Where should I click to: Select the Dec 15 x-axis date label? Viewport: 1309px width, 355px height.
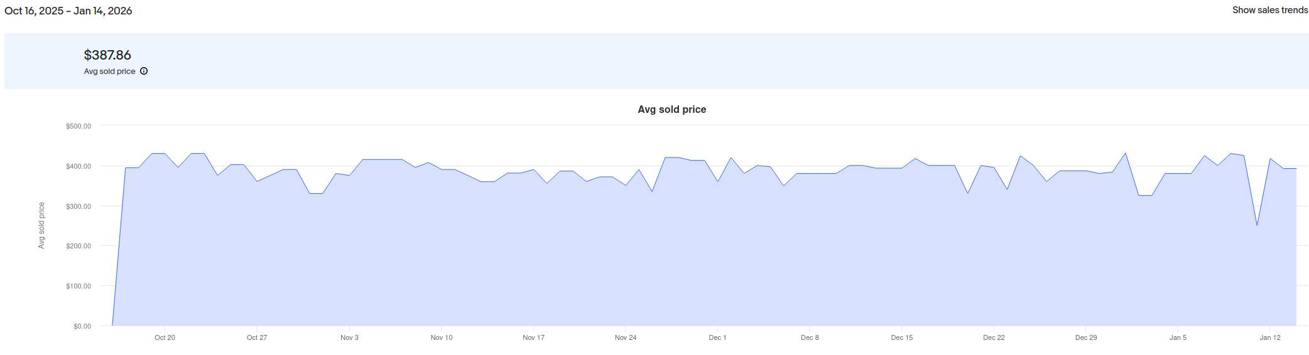tap(901, 337)
